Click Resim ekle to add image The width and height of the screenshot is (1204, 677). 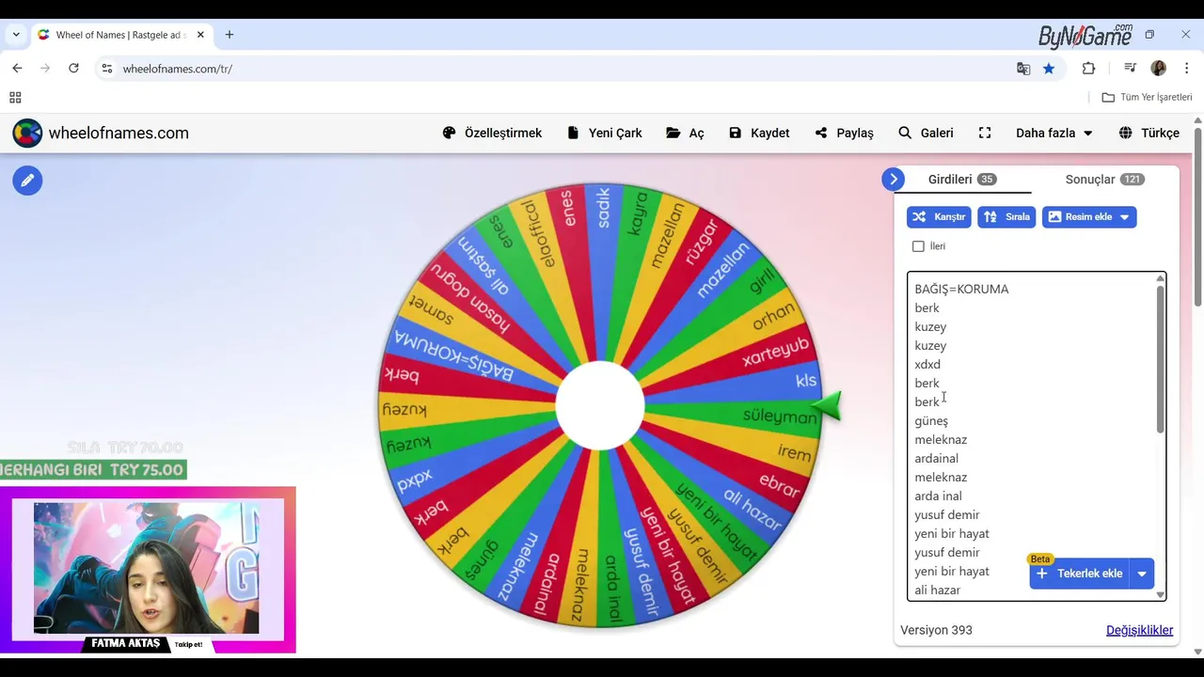(x=1079, y=217)
